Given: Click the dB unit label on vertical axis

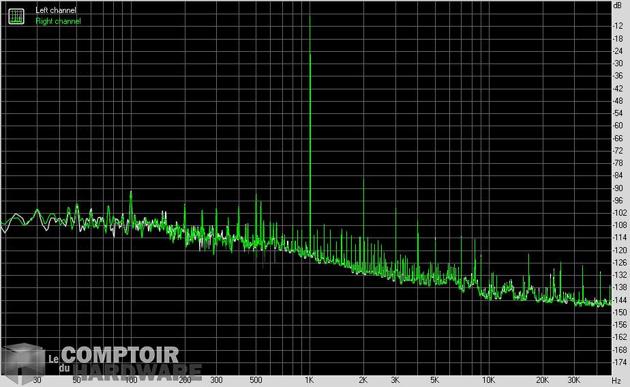Looking at the screenshot, I should (618, 5).
